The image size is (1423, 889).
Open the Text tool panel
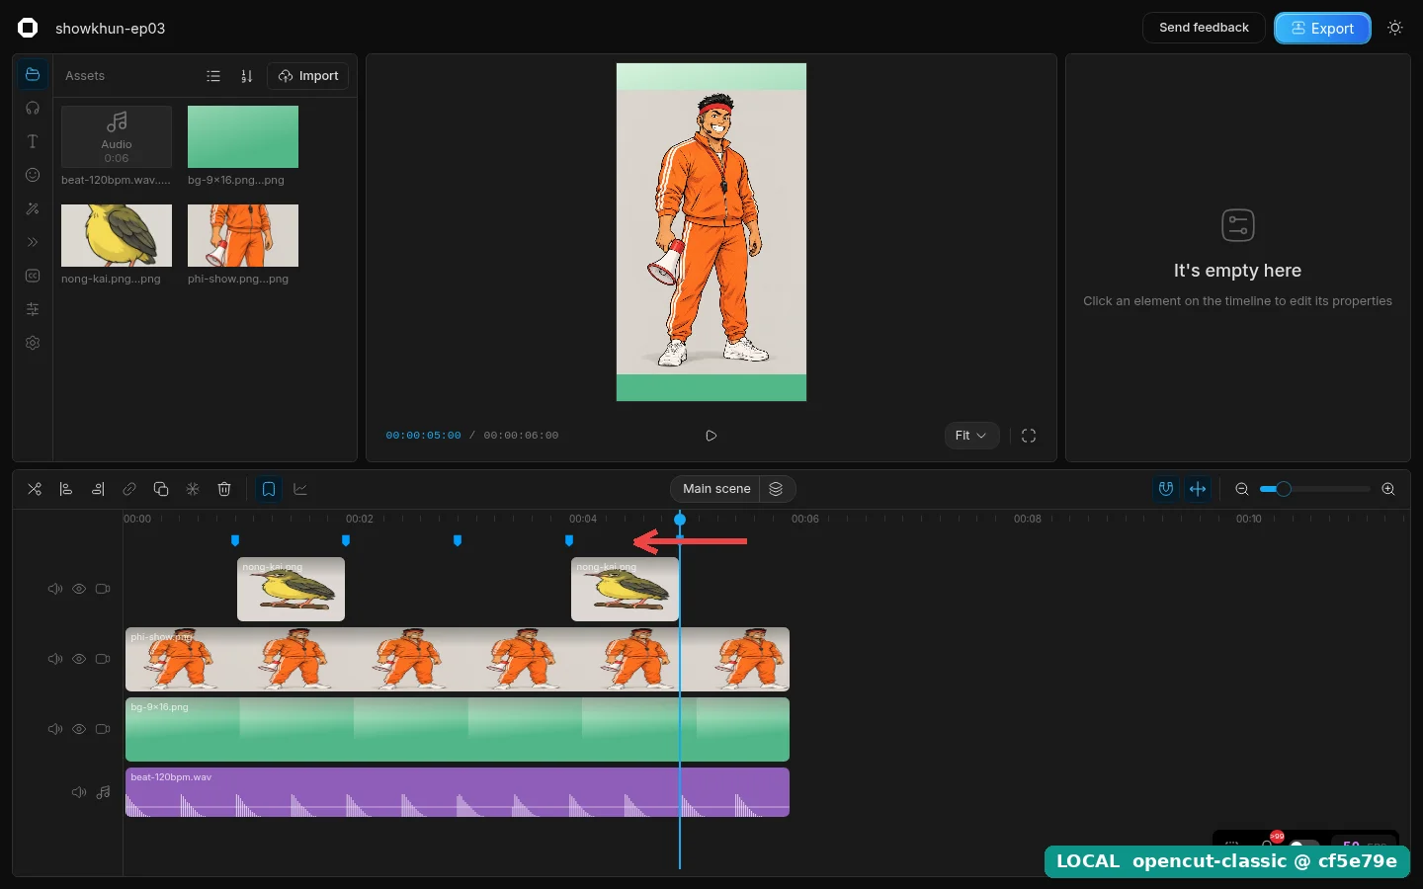[33, 141]
